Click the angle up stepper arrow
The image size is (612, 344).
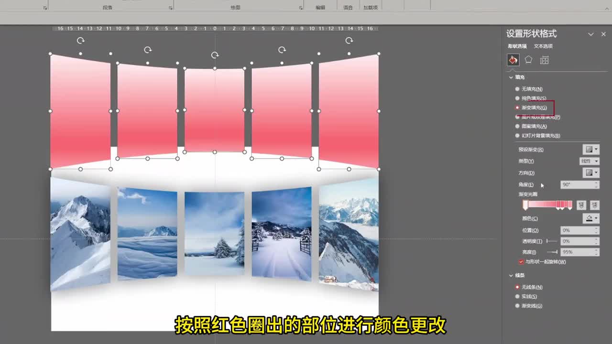click(x=596, y=183)
